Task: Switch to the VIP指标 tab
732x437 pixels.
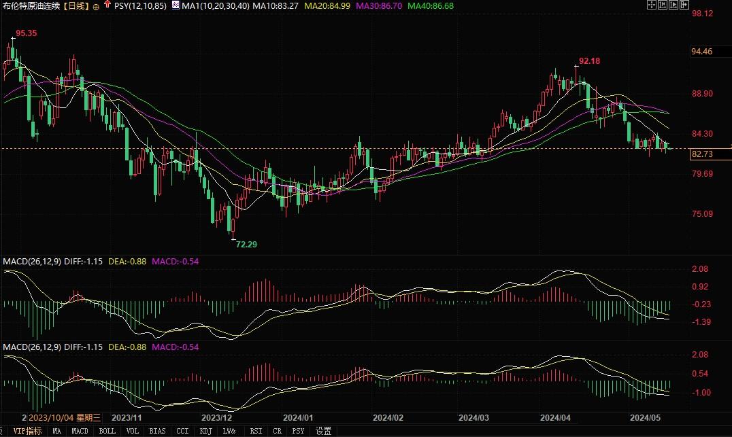Action: click(28, 431)
